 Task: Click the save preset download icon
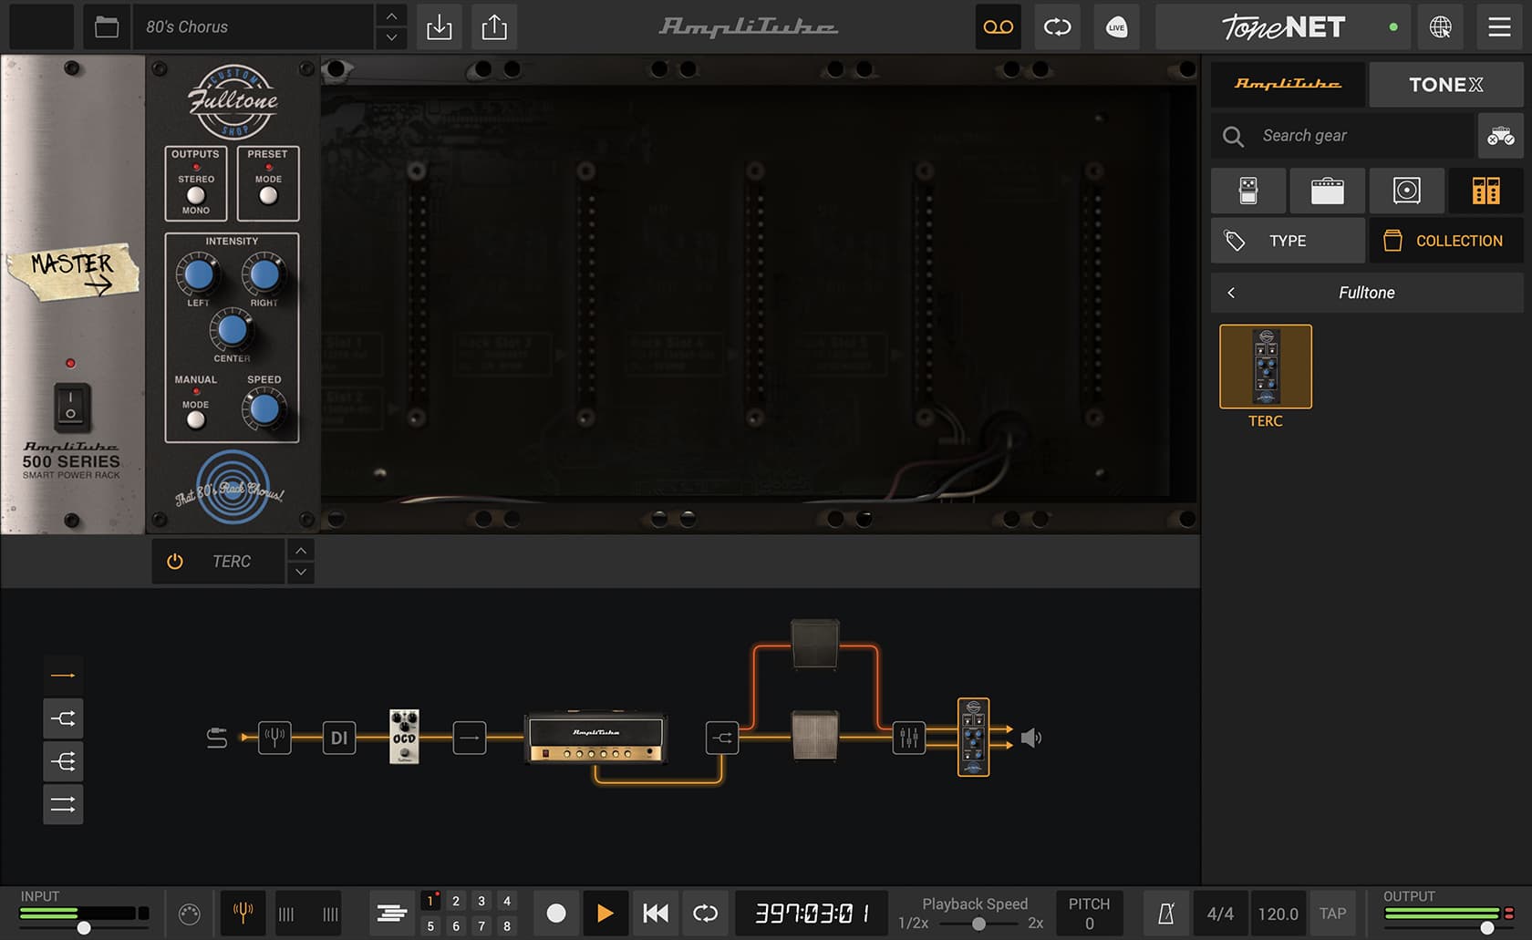tap(439, 27)
